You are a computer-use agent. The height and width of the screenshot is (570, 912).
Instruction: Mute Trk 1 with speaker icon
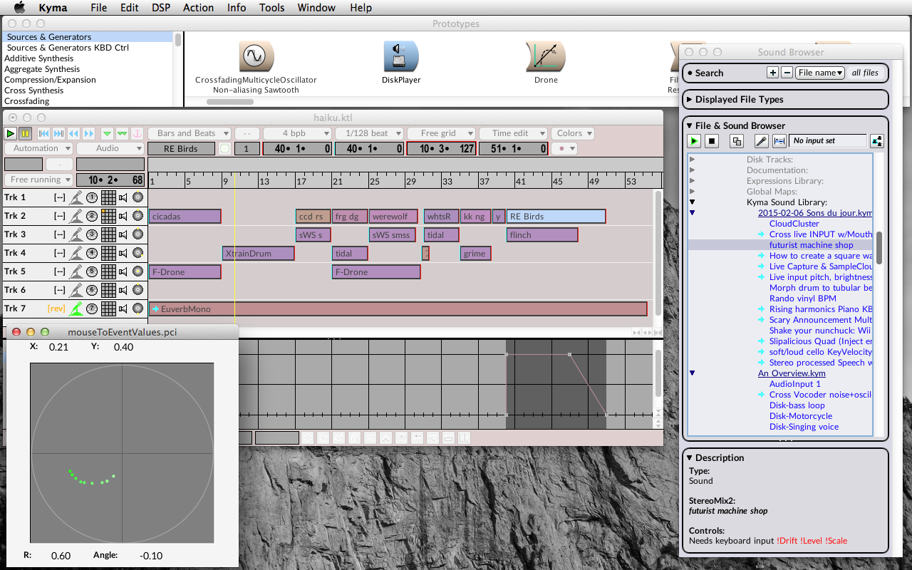(123, 197)
